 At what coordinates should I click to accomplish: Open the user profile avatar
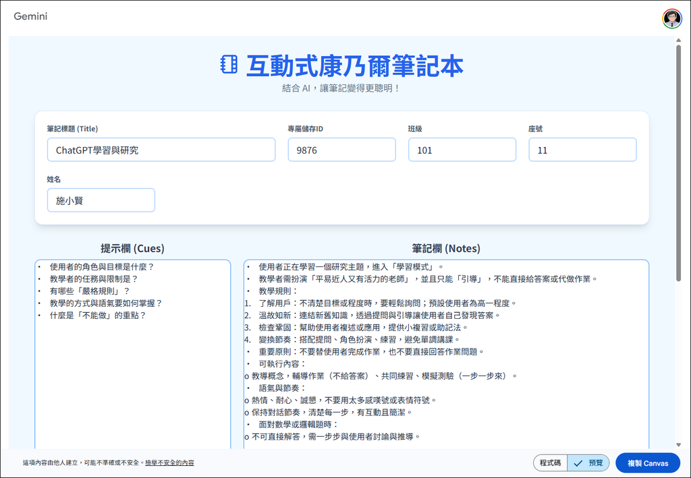point(671,18)
